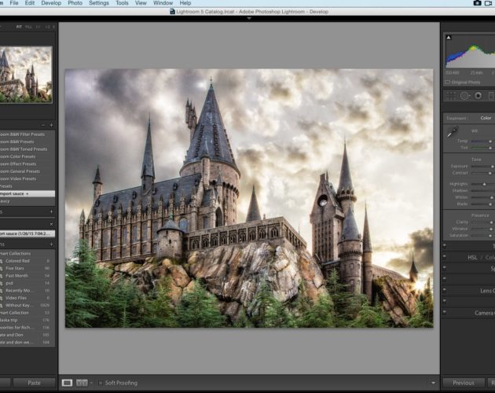The image size is (495, 393).
Task: Set Navigator zoom to FIT
Action: point(19,27)
